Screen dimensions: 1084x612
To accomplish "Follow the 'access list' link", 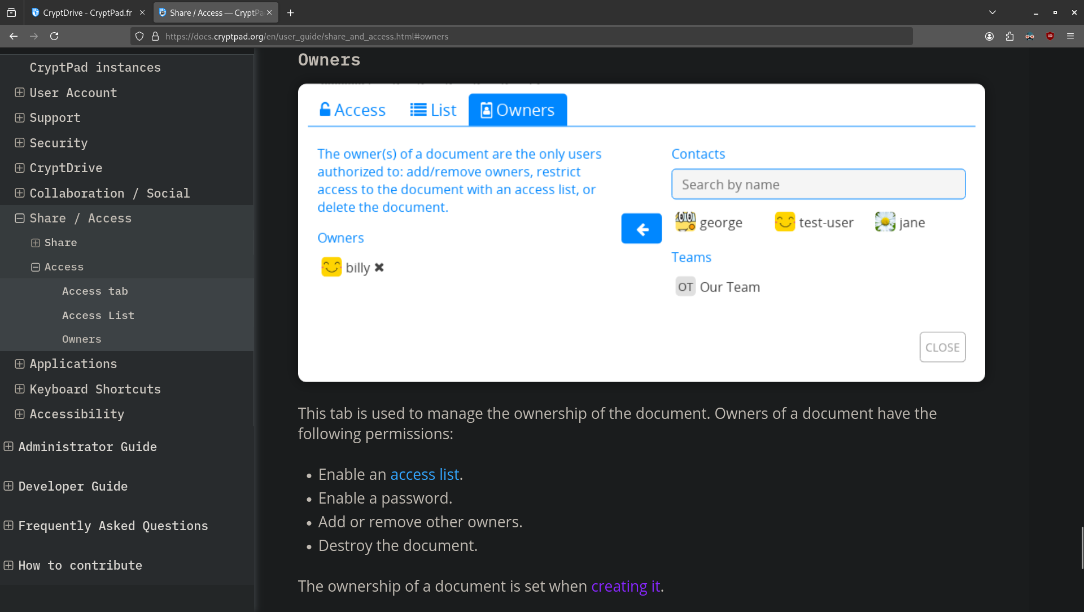I will [425, 474].
